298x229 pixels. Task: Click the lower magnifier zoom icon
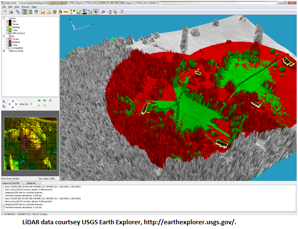point(4,106)
